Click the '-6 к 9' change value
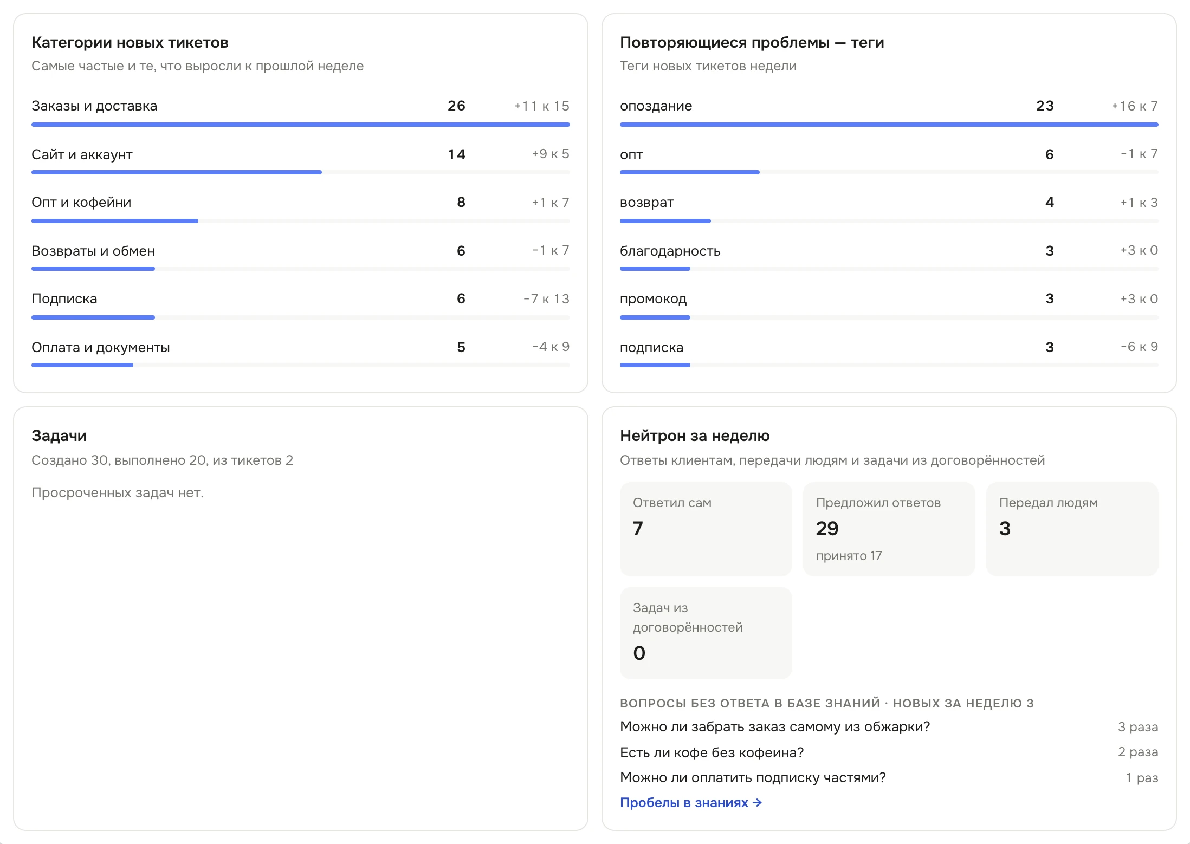1190x844 pixels. click(x=1139, y=347)
